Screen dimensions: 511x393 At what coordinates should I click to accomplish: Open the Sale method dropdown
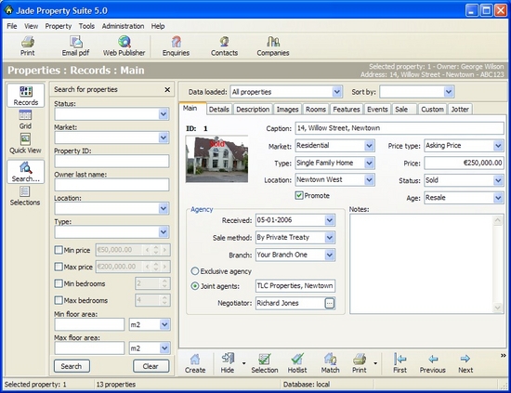[x=330, y=237]
